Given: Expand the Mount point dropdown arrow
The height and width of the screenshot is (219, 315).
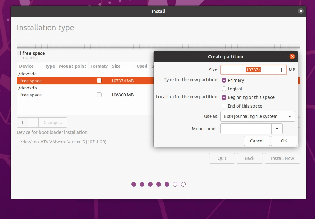Looking at the screenshot, I should pos(277,129).
